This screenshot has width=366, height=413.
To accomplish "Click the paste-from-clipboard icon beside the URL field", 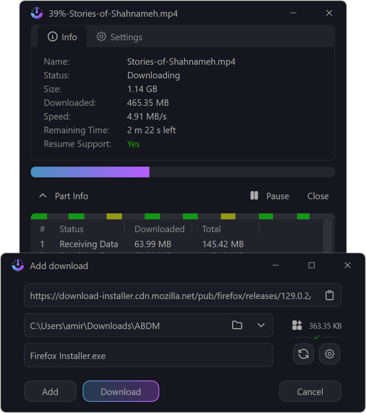I will tap(329, 295).
